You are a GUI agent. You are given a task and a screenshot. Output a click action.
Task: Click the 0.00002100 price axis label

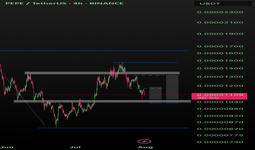(220, 23)
